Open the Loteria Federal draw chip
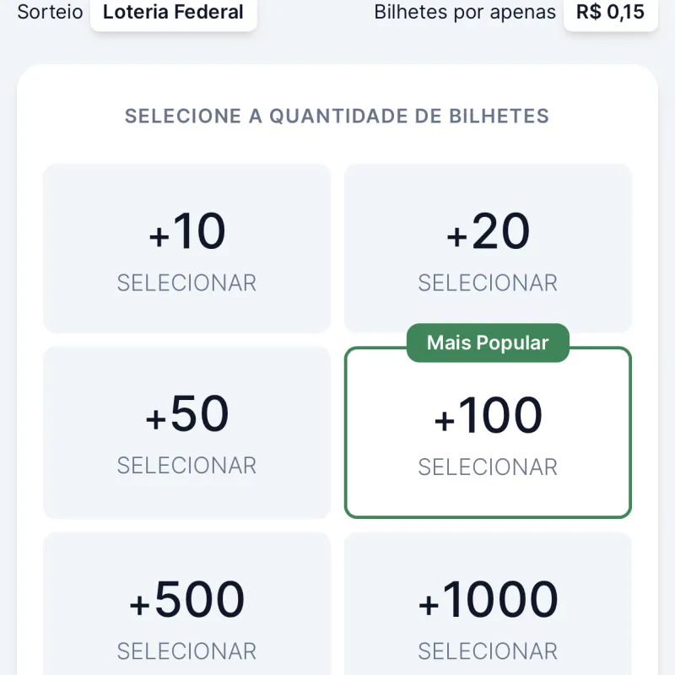The image size is (675, 675). point(173,13)
